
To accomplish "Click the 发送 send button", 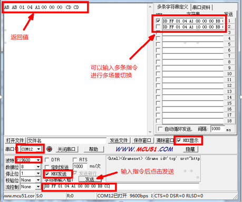I will [x=90, y=179].
